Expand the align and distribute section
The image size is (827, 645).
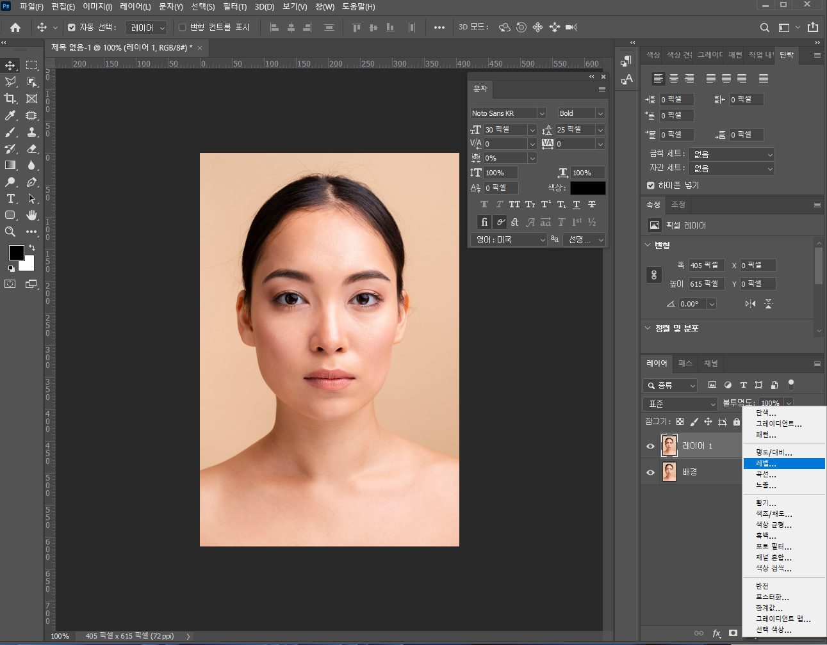click(x=648, y=328)
